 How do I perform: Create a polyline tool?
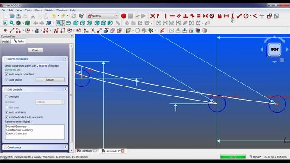(x=56, y=30)
